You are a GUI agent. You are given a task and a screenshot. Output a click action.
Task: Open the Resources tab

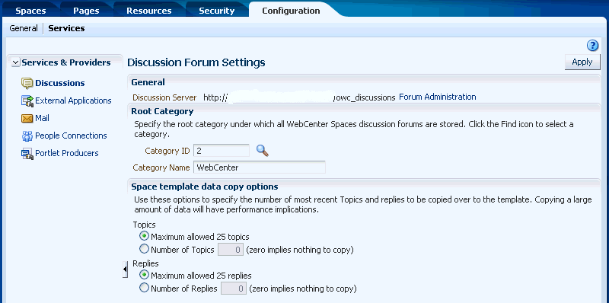pyautogui.click(x=148, y=11)
